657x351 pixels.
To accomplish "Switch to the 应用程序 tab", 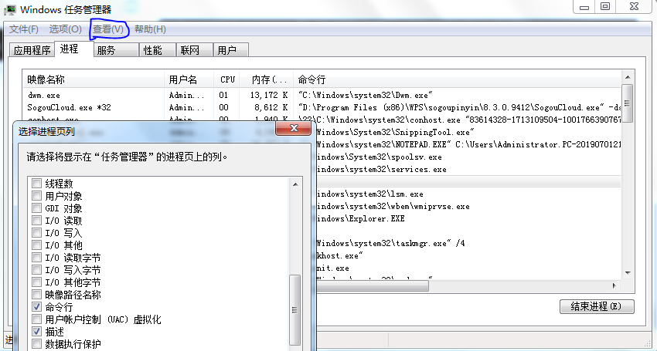I will 32,50.
